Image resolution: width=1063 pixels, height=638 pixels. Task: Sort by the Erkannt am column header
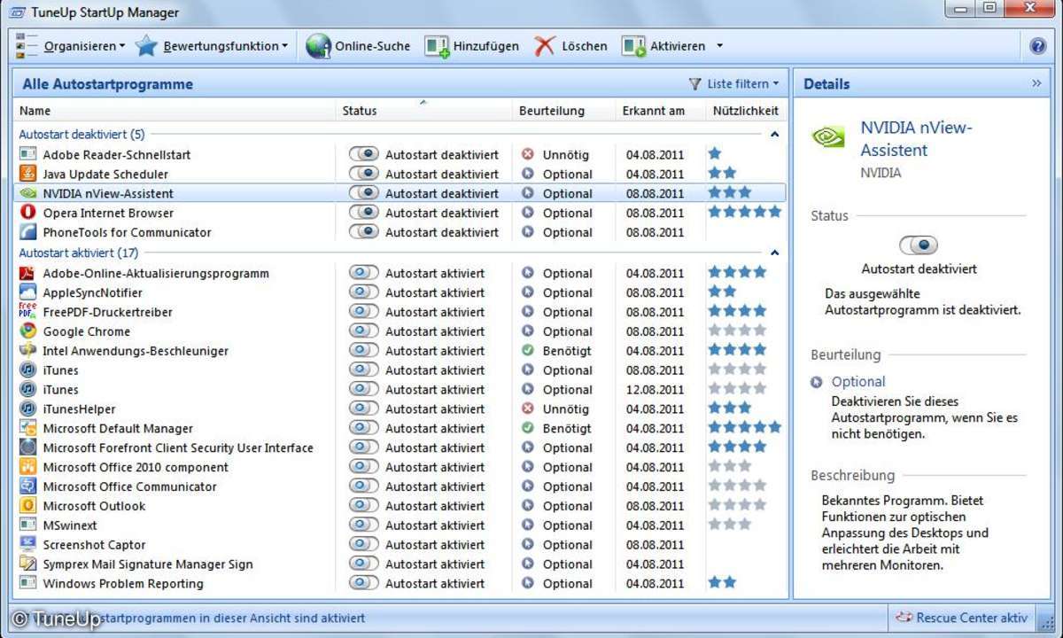pyautogui.click(x=659, y=111)
